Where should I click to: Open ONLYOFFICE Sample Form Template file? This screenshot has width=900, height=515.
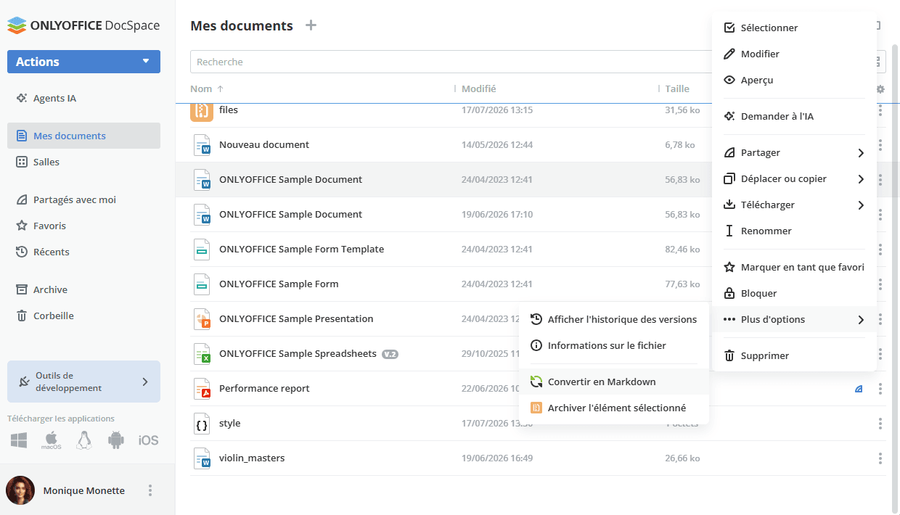[x=301, y=249]
